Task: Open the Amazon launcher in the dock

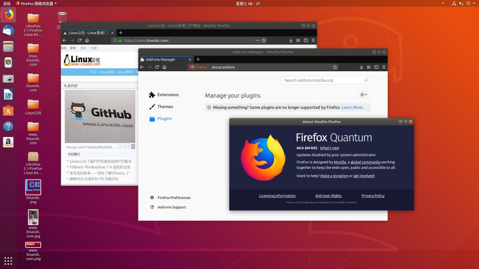Action: (x=8, y=142)
